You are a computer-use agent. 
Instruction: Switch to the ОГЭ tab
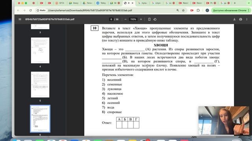coord(60,3)
